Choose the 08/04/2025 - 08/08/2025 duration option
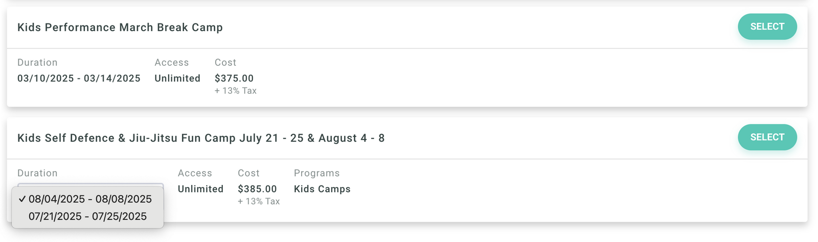 coord(90,199)
